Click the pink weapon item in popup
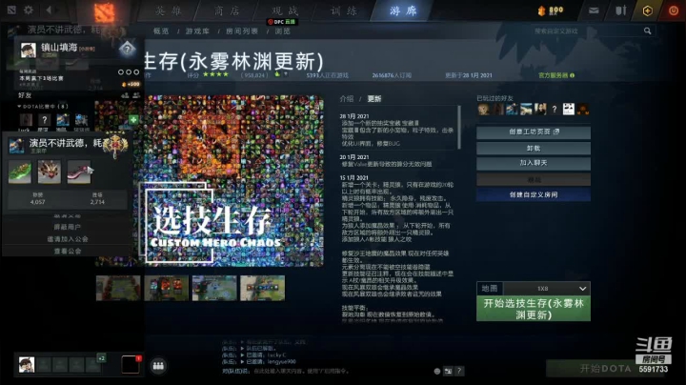 [79, 172]
